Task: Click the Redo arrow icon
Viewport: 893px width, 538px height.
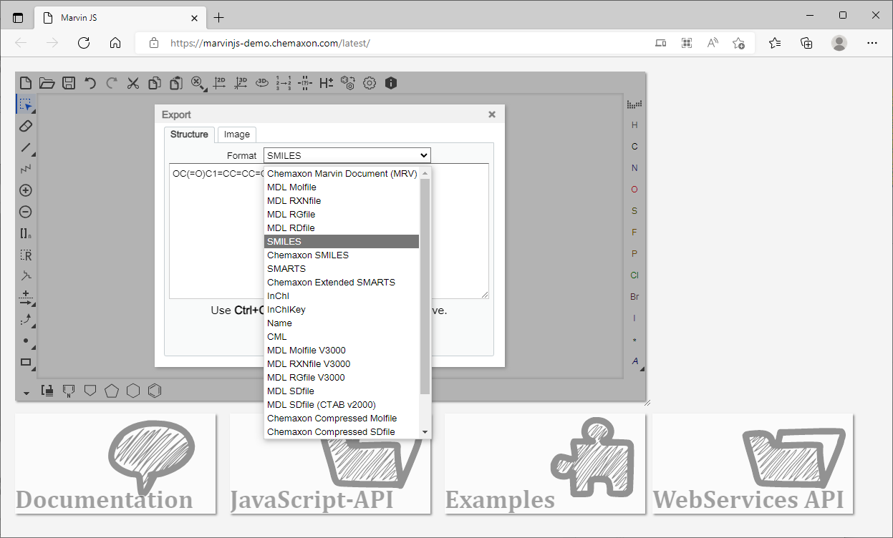Action: tap(112, 83)
